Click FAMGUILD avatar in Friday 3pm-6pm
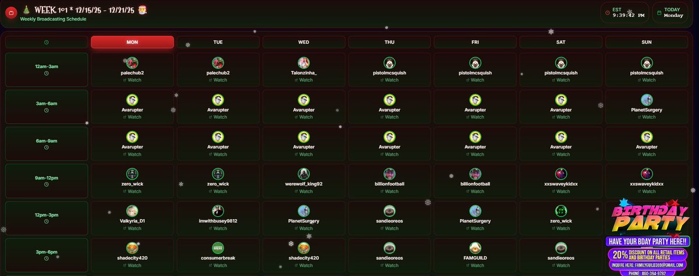This screenshot has width=699, height=276. point(475,248)
